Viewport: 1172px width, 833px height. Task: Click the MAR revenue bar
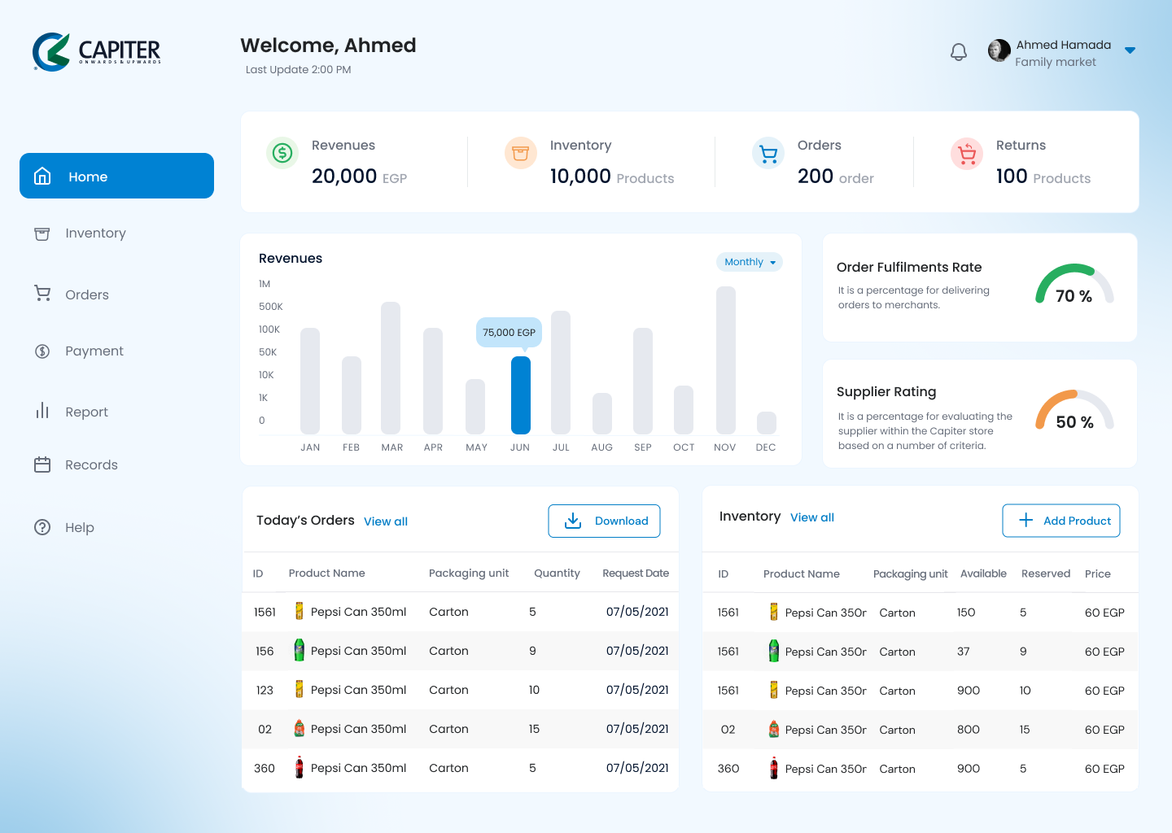point(391,368)
